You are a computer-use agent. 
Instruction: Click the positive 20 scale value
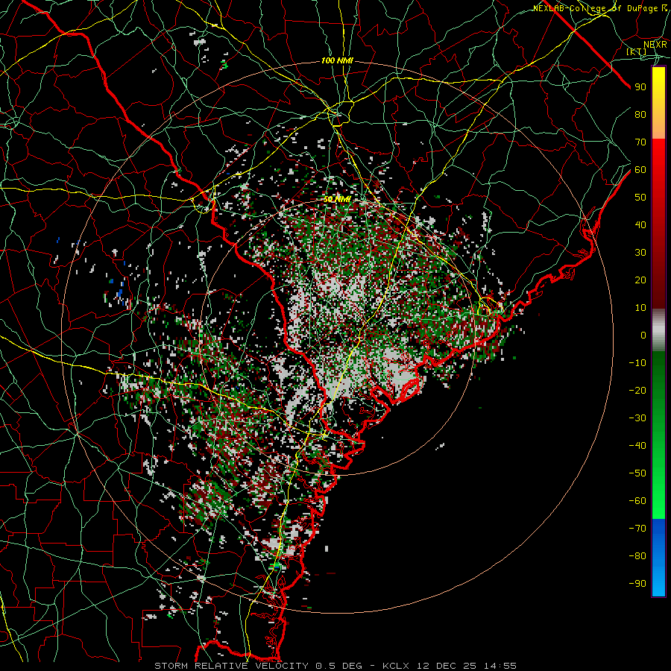(640, 280)
